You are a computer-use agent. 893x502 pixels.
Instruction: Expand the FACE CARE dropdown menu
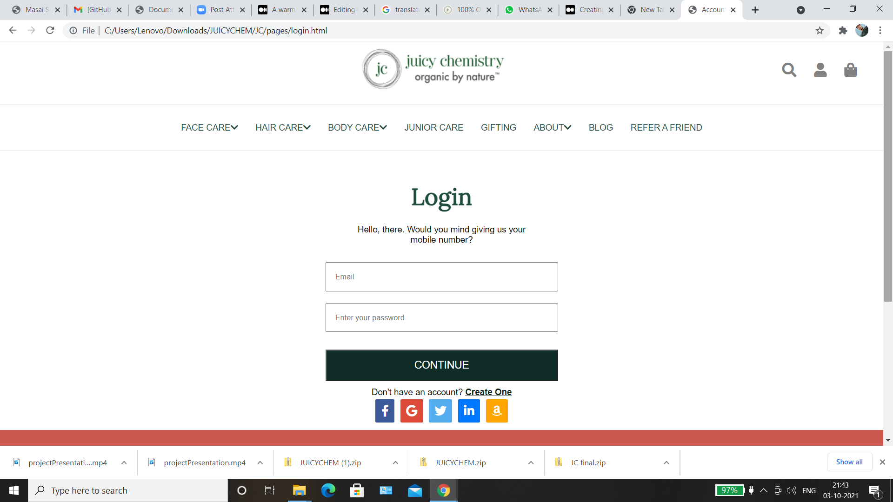point(209,127)
